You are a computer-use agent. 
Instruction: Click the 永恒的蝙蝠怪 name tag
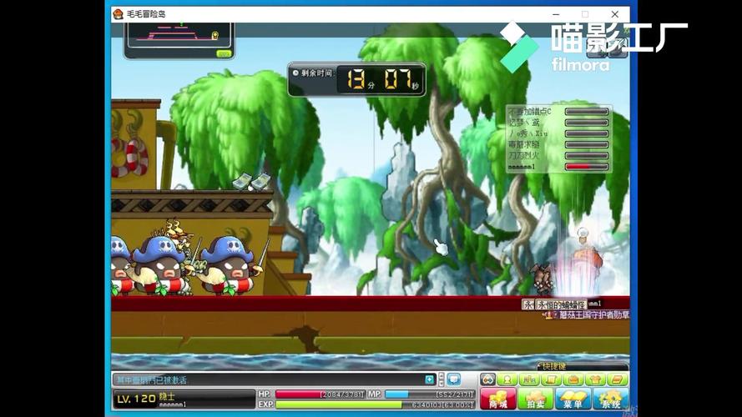[561, 305]
